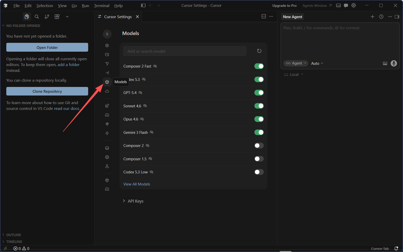Open notifications bell in status bar
Screen dimensions: 403x252
click(x=396, y=248)
